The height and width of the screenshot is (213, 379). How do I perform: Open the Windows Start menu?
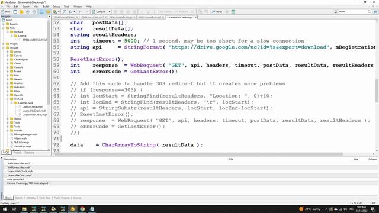click(x=5, y=209)
